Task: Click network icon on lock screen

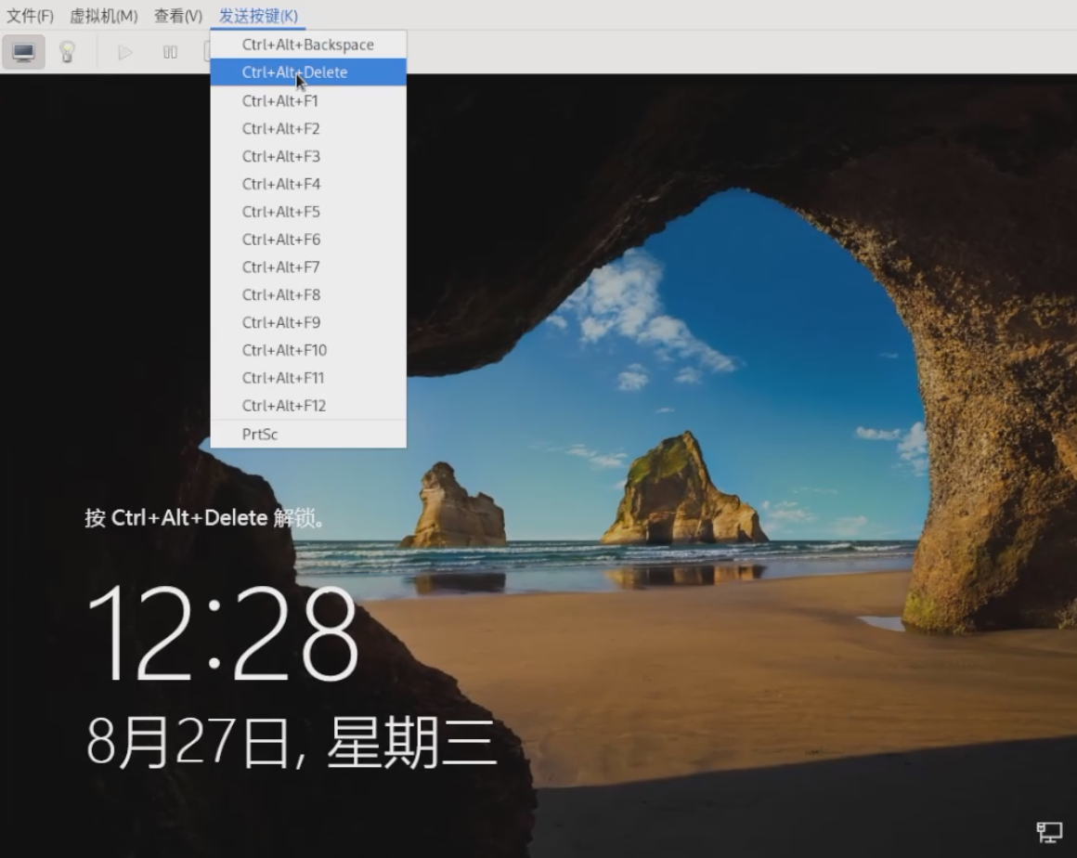Action: pyautogui.click(x=1049, y=832)
